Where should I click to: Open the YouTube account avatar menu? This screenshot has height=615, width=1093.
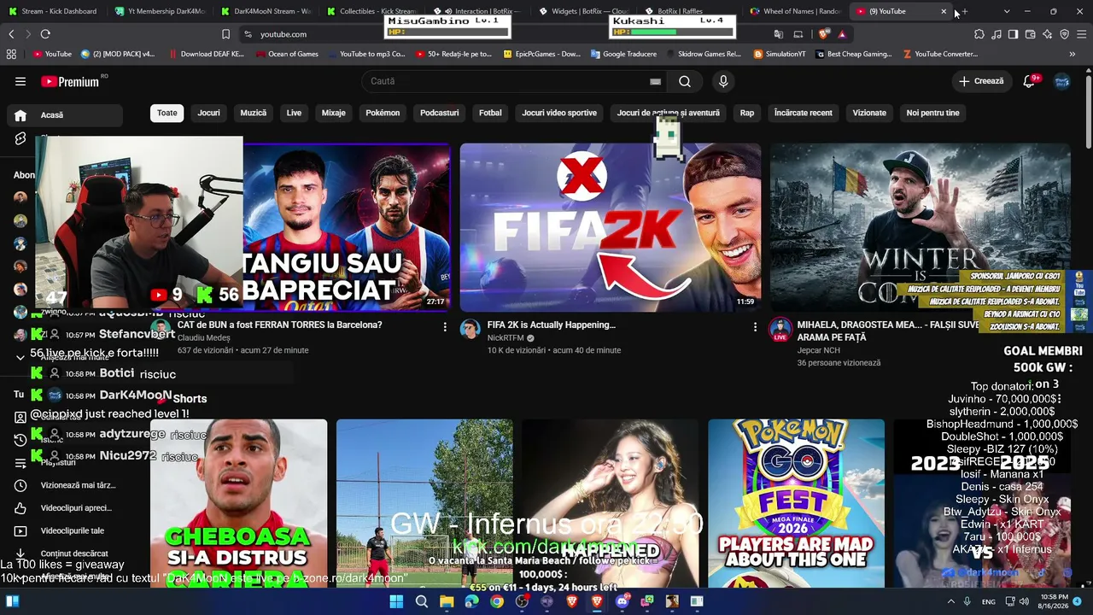1062,81
